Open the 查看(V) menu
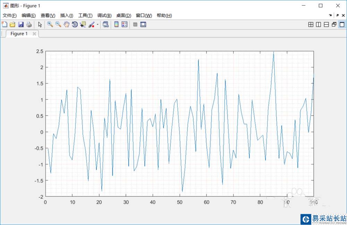Screen dimensions: 347x225 (48, 15)
